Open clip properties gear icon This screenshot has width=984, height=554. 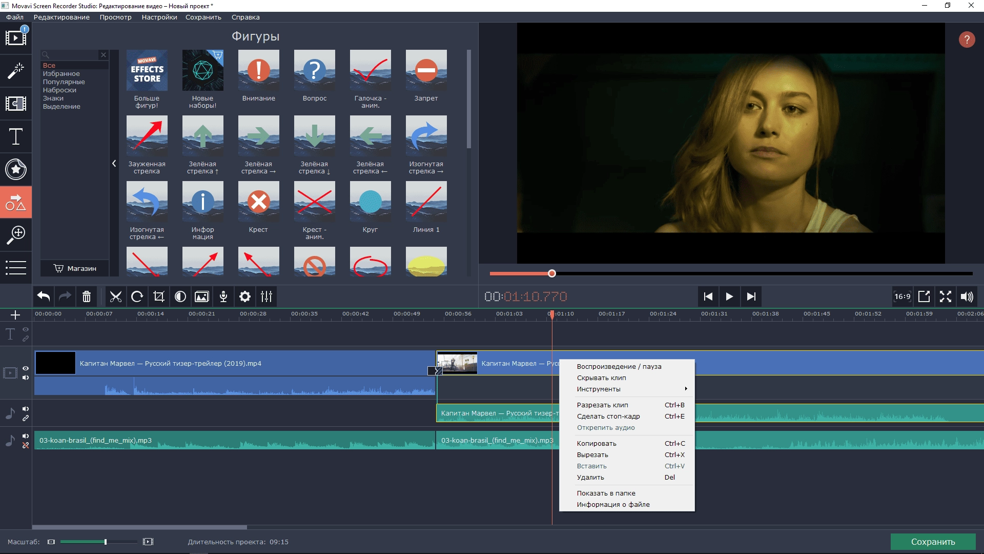(x=245, y=296)
